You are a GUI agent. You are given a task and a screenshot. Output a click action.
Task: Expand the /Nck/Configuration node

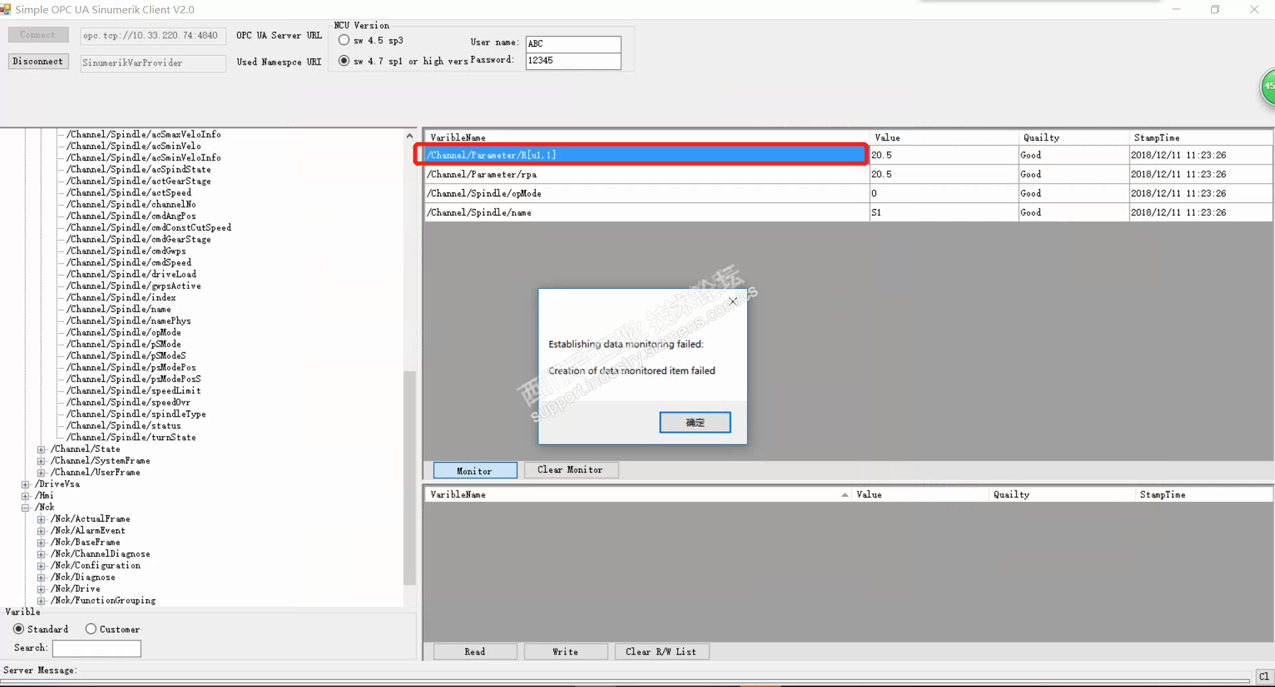pos(41,566)
